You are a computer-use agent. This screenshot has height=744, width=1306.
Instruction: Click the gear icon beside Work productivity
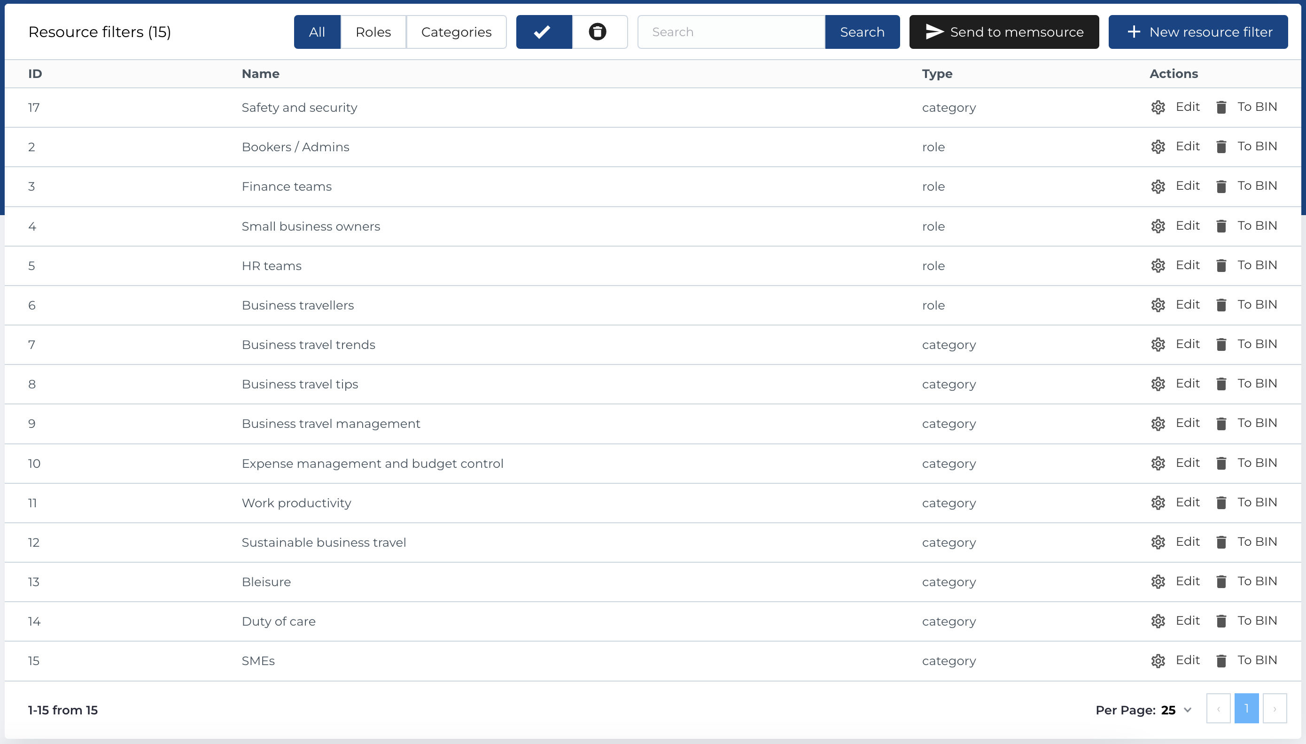[x=1158, y=503]
